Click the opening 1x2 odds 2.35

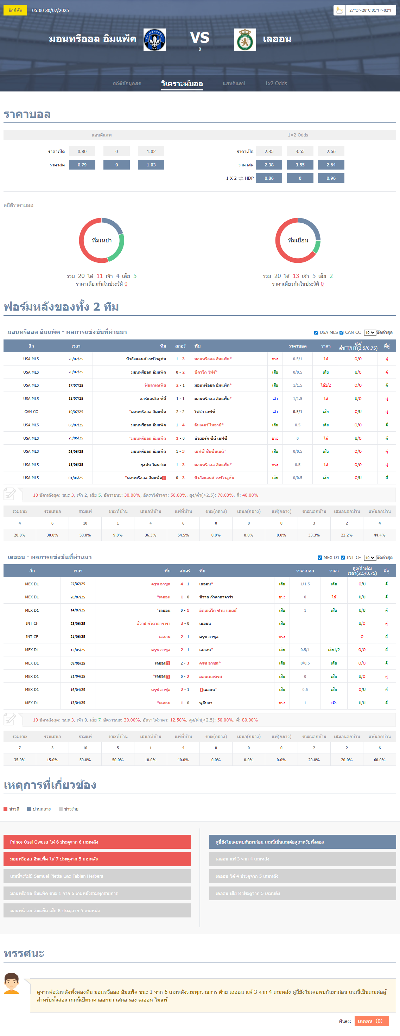pyautogui.click(x=269, y=152)
